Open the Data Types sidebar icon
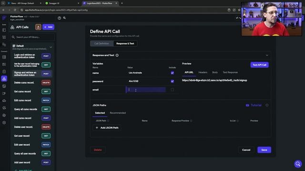This screenshot has width=305, height=171. point(4,65)
